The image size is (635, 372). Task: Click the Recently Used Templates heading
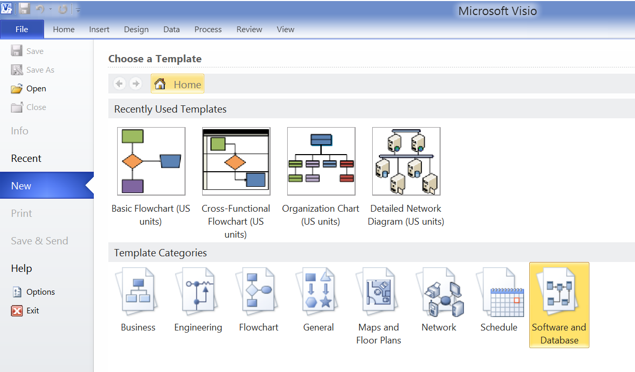click(x=171, y=109)
